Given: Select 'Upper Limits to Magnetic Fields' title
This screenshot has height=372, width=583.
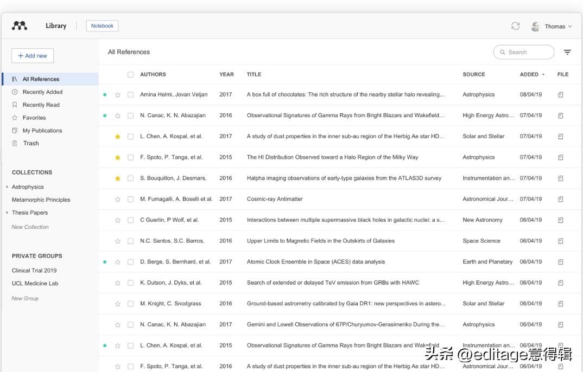Looking at the screenshot, I should coord(320,241).
